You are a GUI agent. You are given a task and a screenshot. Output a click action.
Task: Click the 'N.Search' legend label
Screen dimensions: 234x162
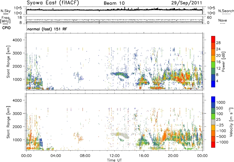(226, 11)
